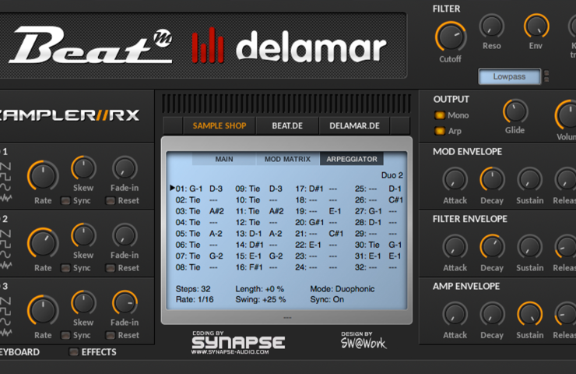
Task: Disable the Arp output switch
Action: [440, 131]
